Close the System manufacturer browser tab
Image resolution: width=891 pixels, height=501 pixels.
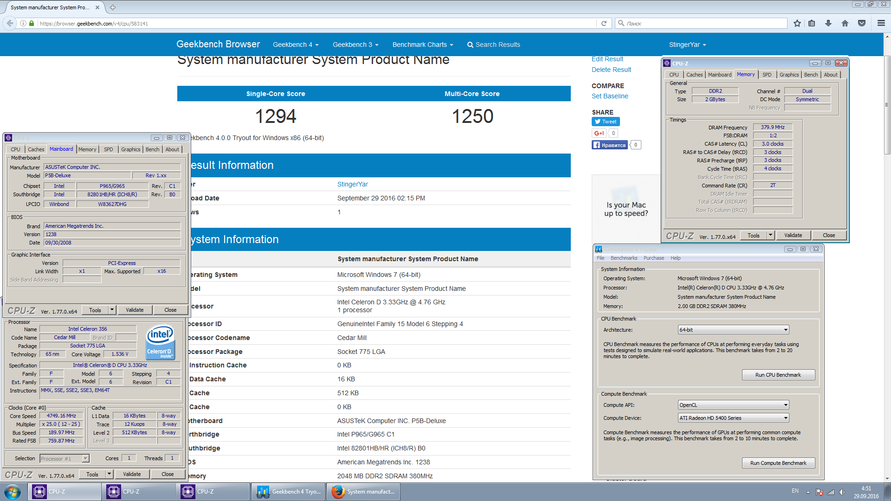[x=97, y=7]
